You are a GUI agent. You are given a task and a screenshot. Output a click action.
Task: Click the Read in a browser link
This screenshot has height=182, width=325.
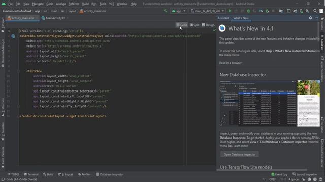point(230,63)
